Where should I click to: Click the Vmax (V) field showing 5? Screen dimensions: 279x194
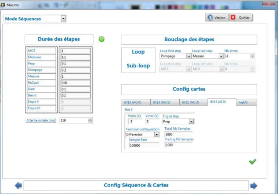152,122
